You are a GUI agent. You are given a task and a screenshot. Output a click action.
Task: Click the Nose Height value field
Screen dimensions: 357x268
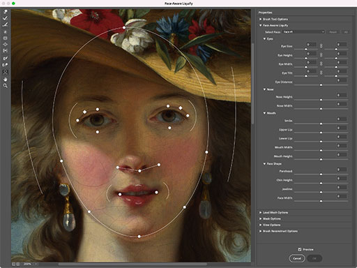click(342, 95)
